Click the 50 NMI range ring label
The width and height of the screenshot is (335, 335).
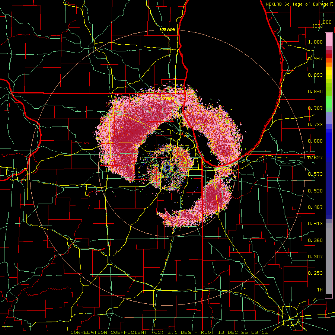(x=167, y=99)
